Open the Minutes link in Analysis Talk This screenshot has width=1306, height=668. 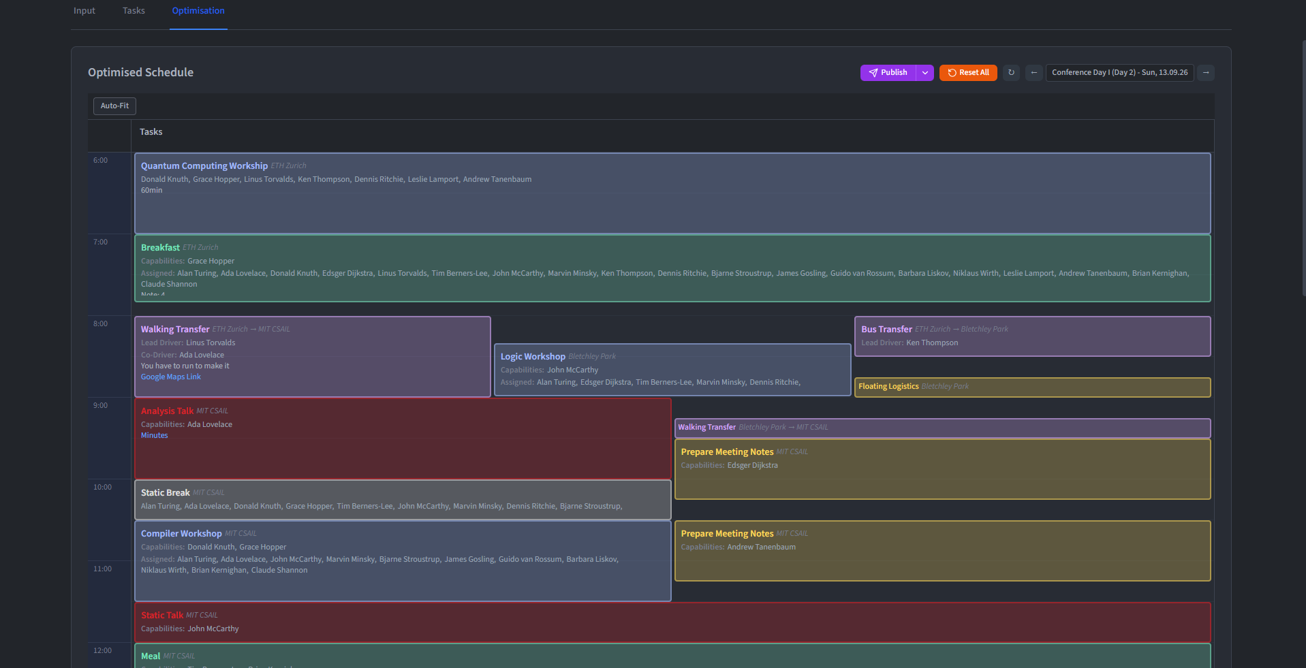click(x=154, y=436)
